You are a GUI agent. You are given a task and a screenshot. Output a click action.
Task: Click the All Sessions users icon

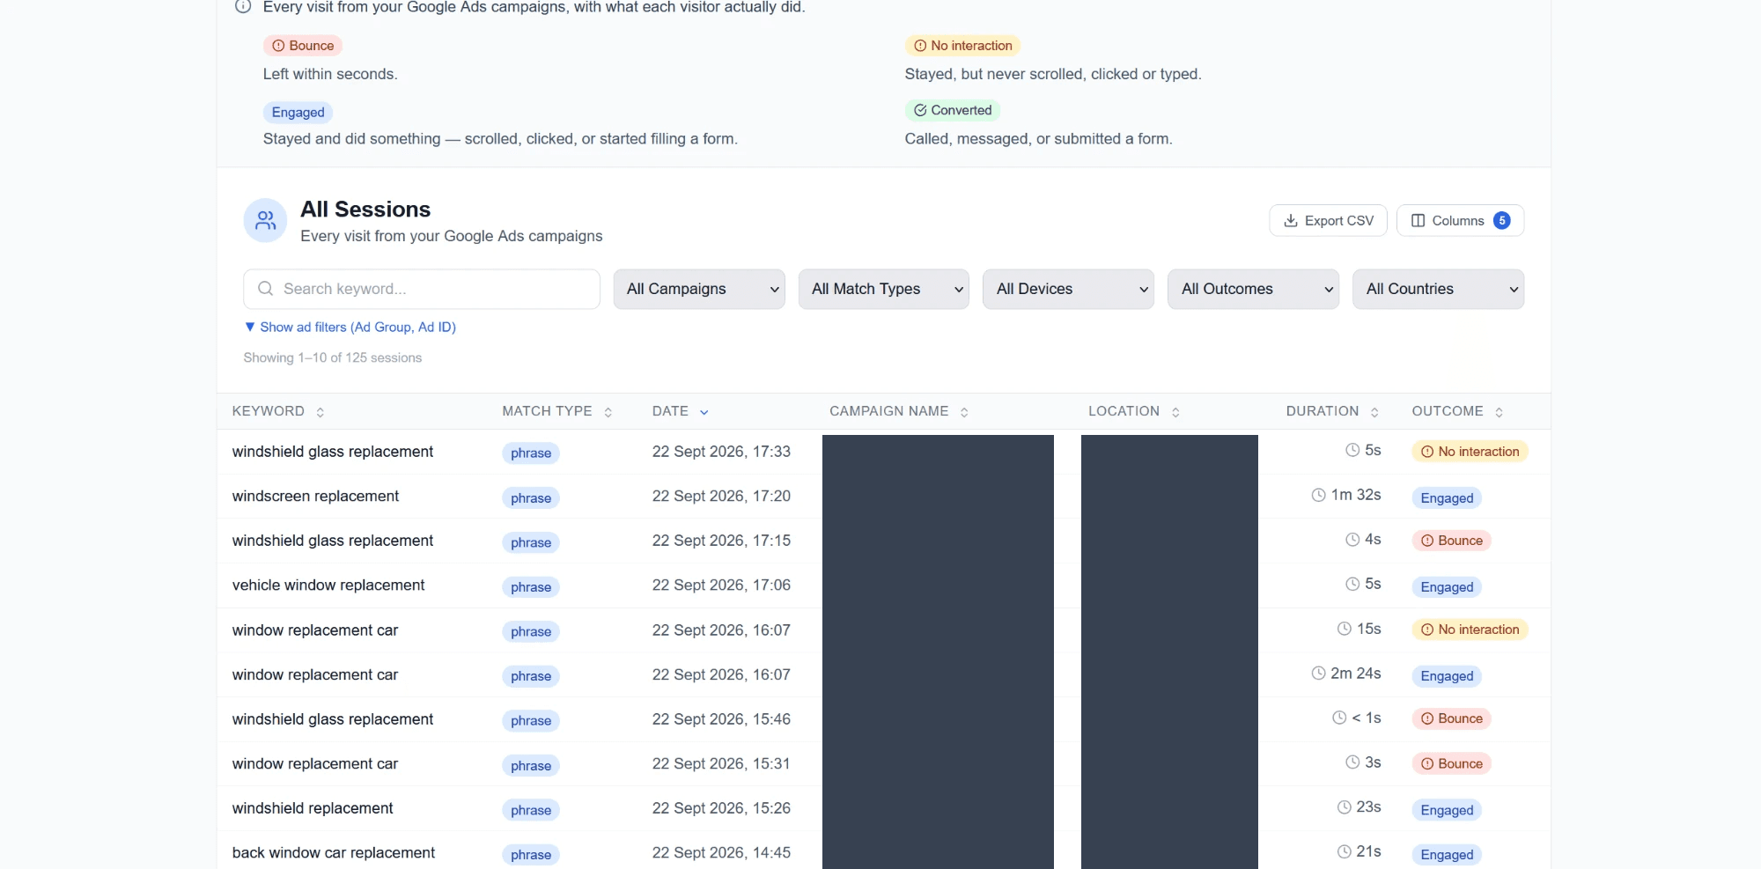[265, 220]
